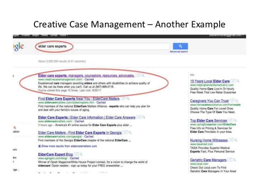
Task: Open '15 Years Local Elder Care' ad title
Action: [x=210, y=81]
